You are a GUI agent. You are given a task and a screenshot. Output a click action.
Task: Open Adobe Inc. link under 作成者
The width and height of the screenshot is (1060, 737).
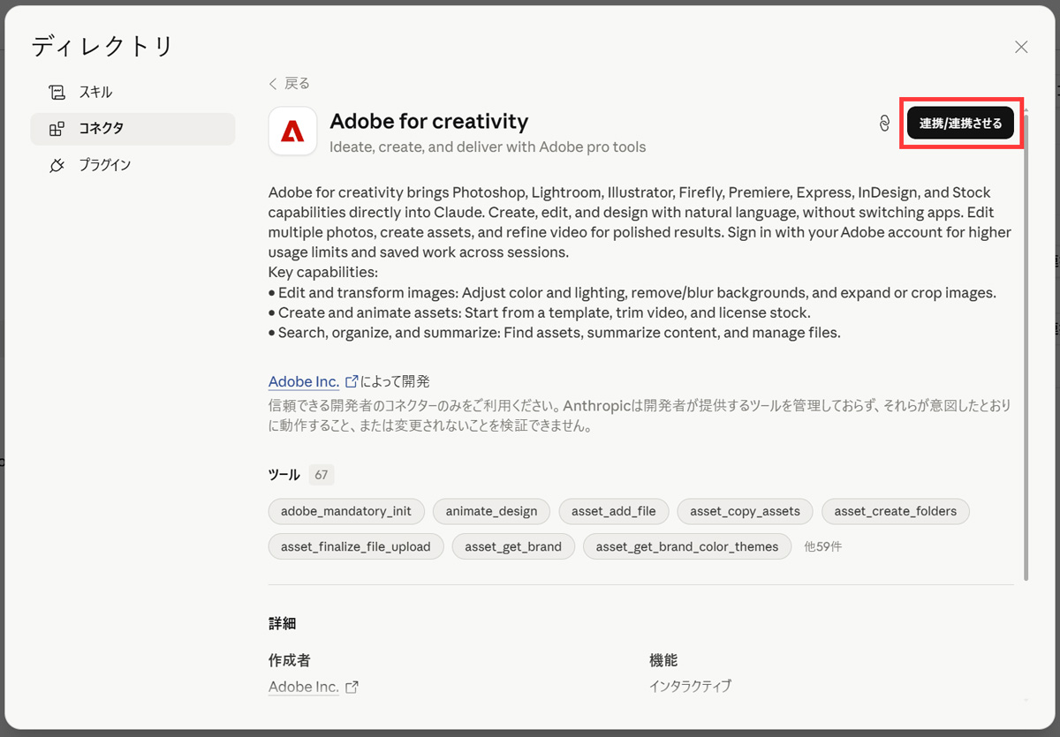point(304,687)
